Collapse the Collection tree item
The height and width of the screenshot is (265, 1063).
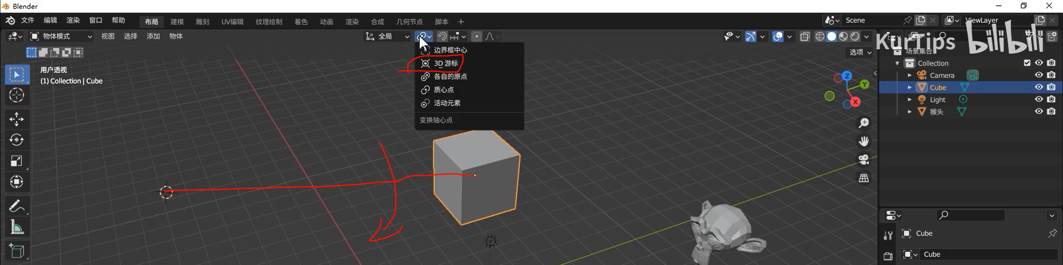(898, 63)
